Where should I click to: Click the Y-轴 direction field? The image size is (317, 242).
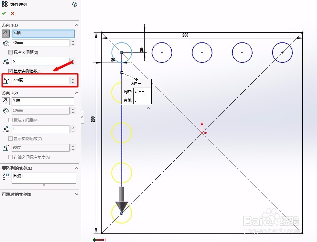tap(43, 101)
